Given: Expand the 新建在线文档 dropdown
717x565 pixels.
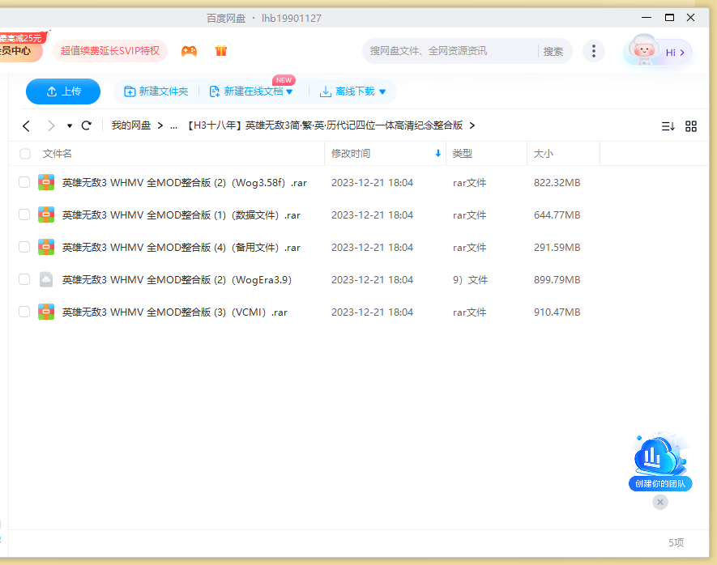Looking at the screenshot, I should (x=289, y=91).
